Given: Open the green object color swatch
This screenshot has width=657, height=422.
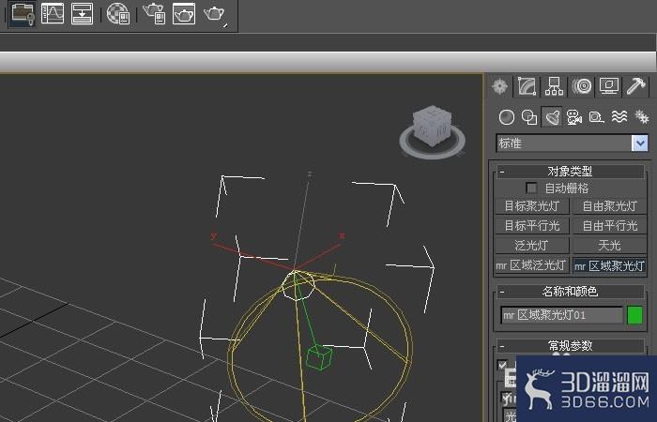Looking at the screenshot, I should (634, 315).
